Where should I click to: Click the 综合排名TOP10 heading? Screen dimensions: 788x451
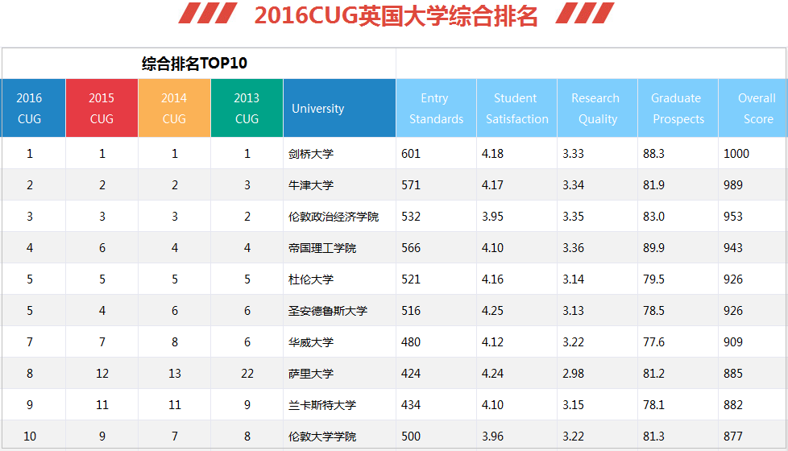coord(194,64)
